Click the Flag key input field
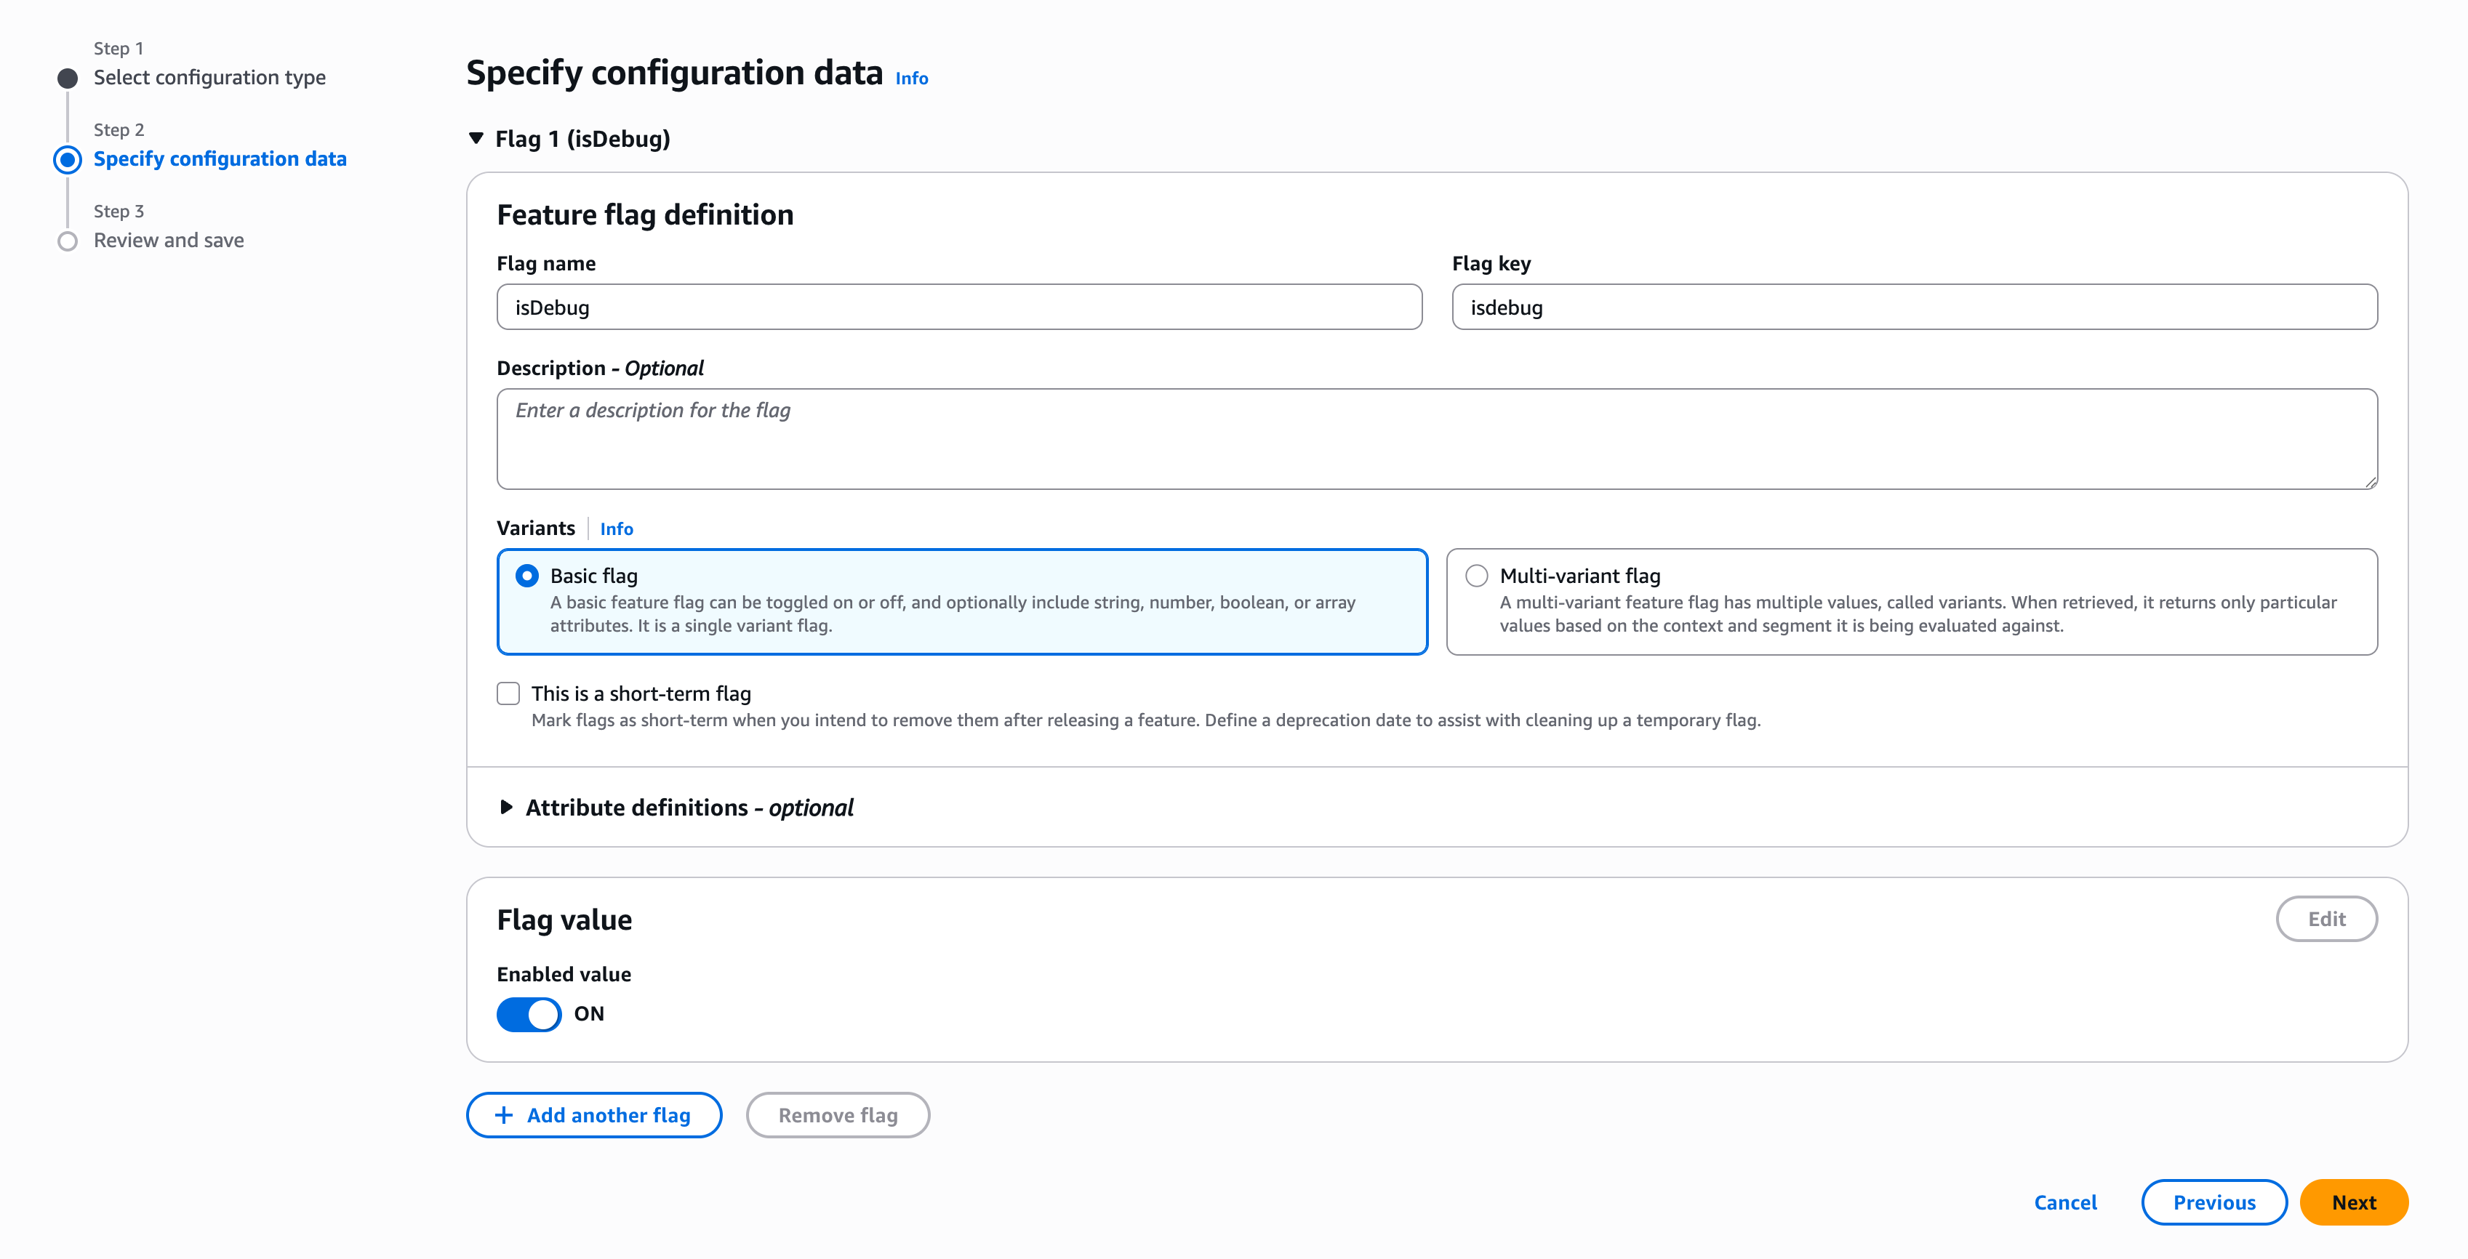The width and height of the screenshot is (2468, 1259). (1913, 307)
